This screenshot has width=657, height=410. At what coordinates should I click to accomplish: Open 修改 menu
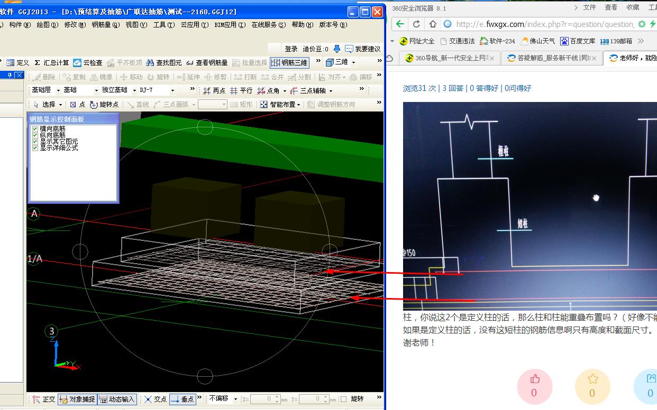click(x=75, y=25)
